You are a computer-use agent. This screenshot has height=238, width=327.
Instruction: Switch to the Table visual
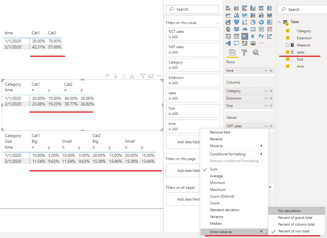click(237, 36)
